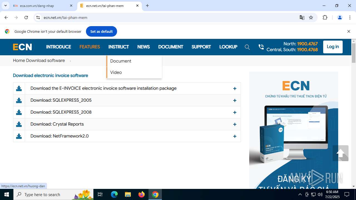Open the volume icon in system tray
Viewport: 356px width, 200px height.
[320, 194]
